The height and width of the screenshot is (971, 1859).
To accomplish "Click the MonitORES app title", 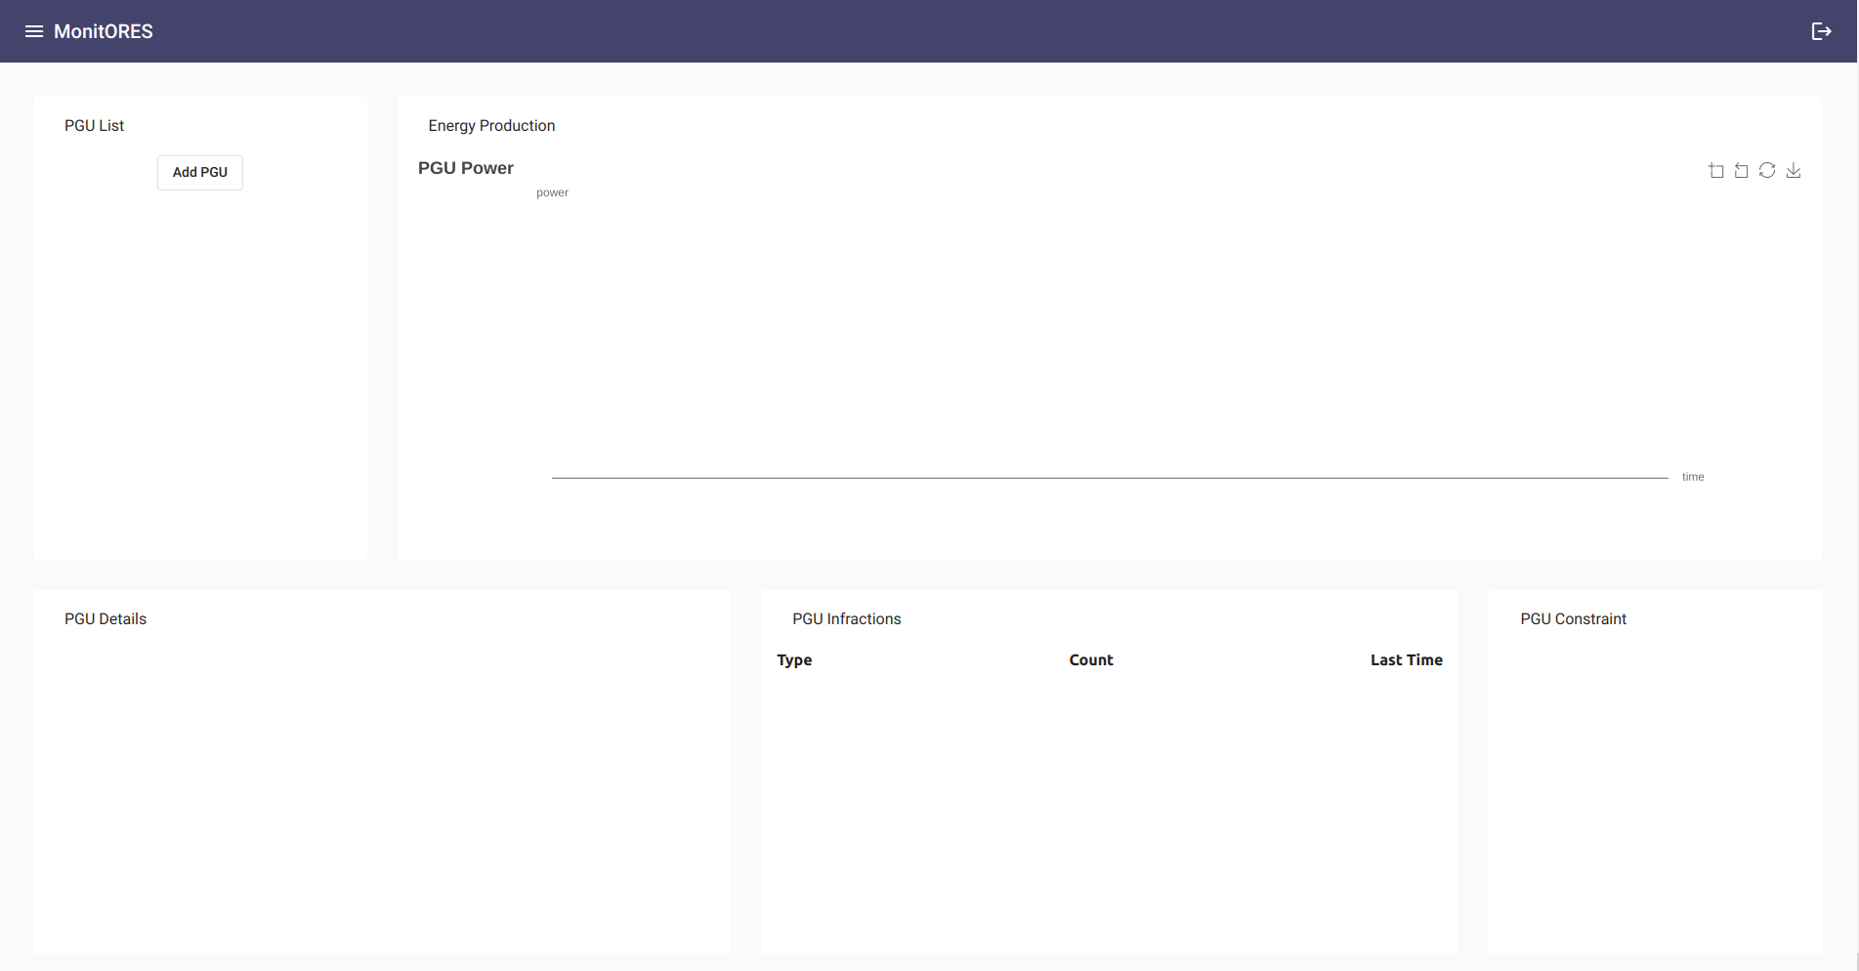I will pos(104,31).
